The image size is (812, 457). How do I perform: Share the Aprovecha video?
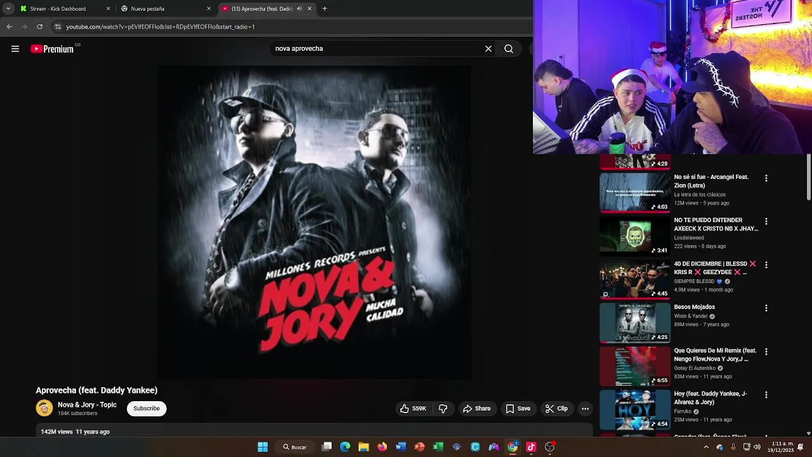pyautogui.click(x=476, y=409)
